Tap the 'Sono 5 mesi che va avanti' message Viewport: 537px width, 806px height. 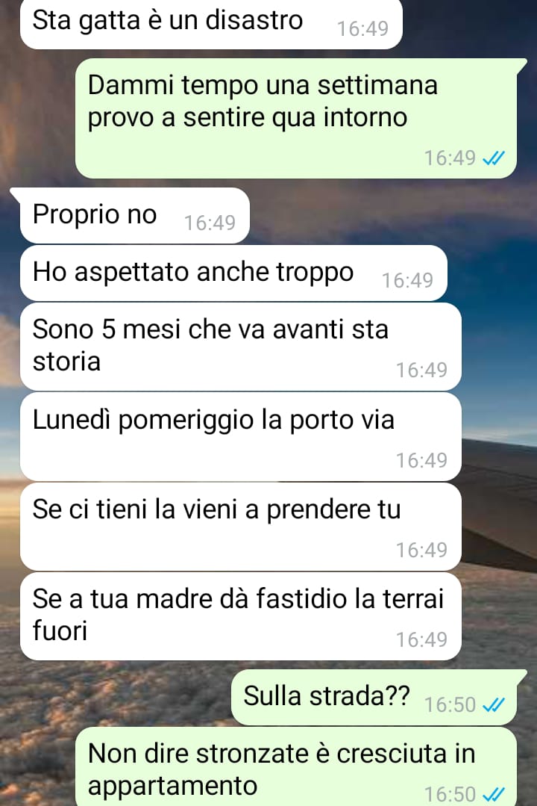click(241, 347)
